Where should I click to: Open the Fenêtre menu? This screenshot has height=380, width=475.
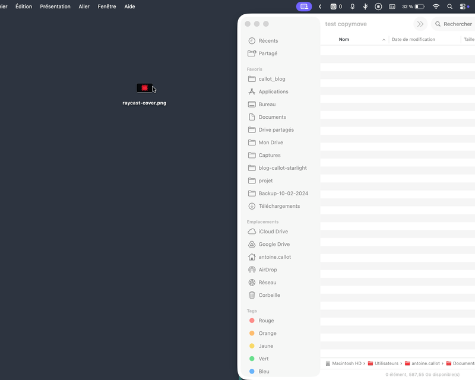click(107, 7)
